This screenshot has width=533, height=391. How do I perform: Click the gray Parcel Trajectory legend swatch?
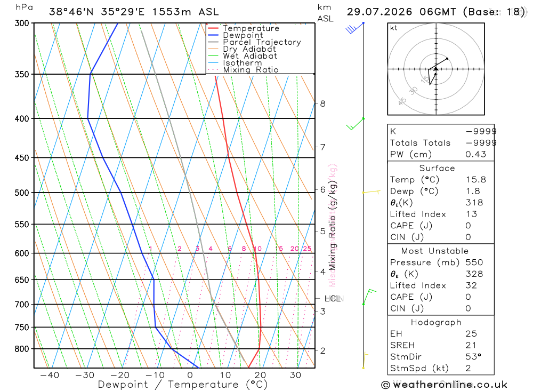click(x=213, y=42)
